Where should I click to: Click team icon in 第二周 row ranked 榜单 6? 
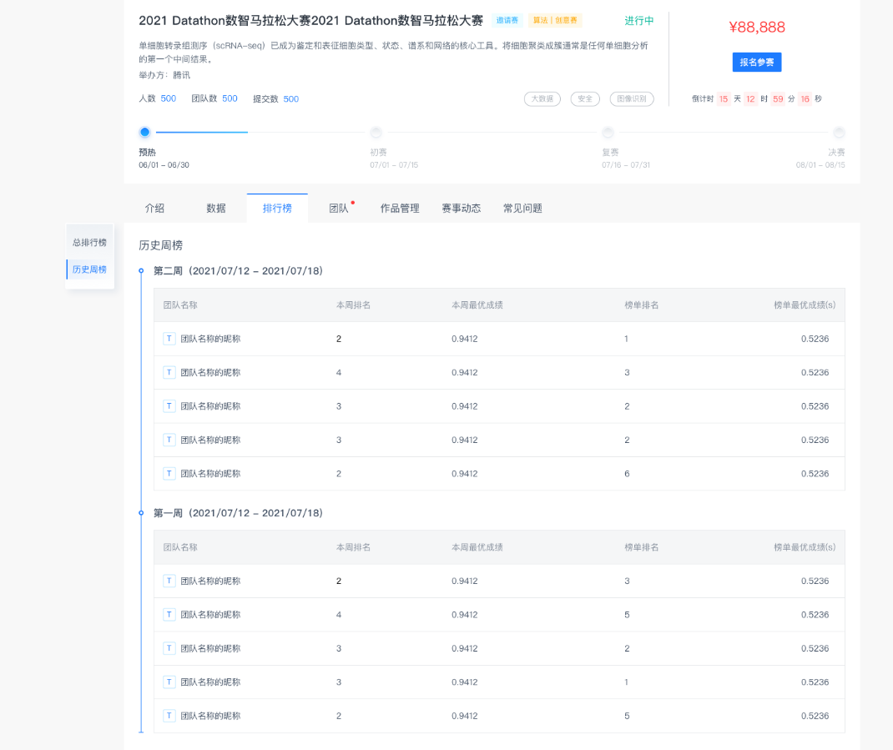click(169, 474)
